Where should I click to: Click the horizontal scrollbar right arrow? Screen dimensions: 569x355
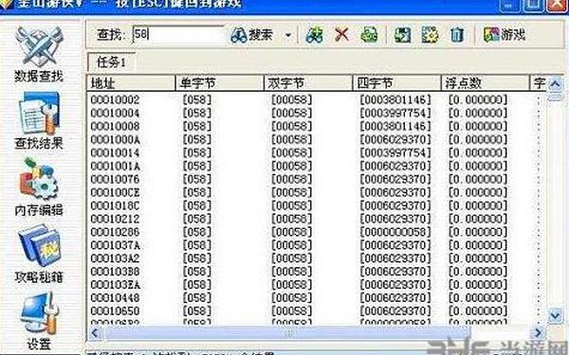538,332
